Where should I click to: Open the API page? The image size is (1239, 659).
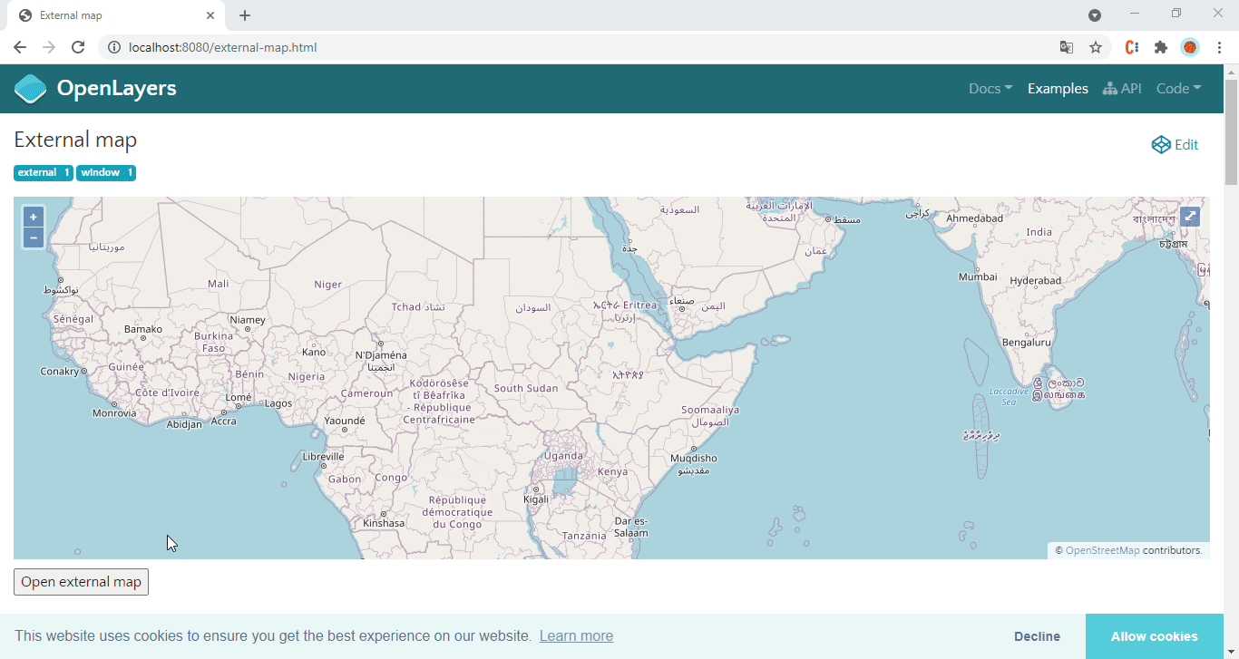(x=1122, y=89)
